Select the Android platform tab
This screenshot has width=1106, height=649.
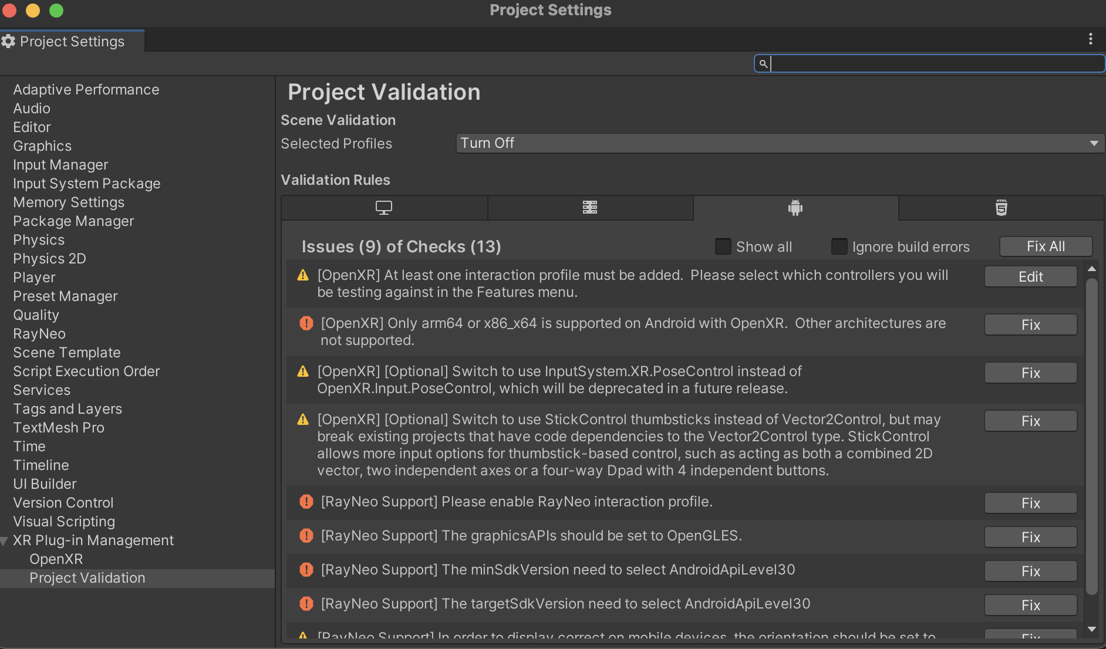(795, 208)
